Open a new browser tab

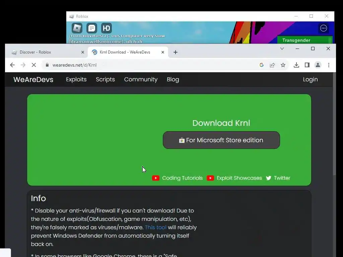(176, 52)
